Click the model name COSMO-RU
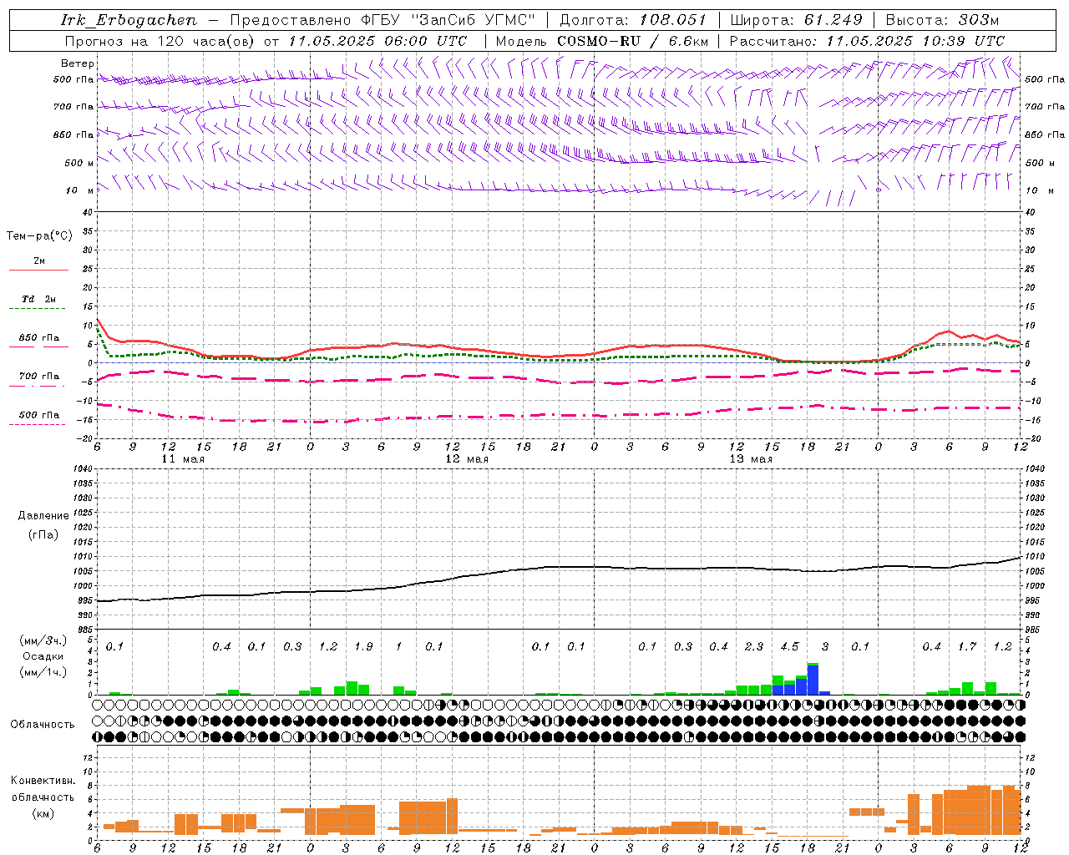This screenshot has width=1069, height=855. pos(599,41)
